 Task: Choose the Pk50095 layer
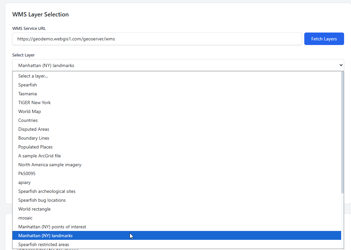[27, 173]
